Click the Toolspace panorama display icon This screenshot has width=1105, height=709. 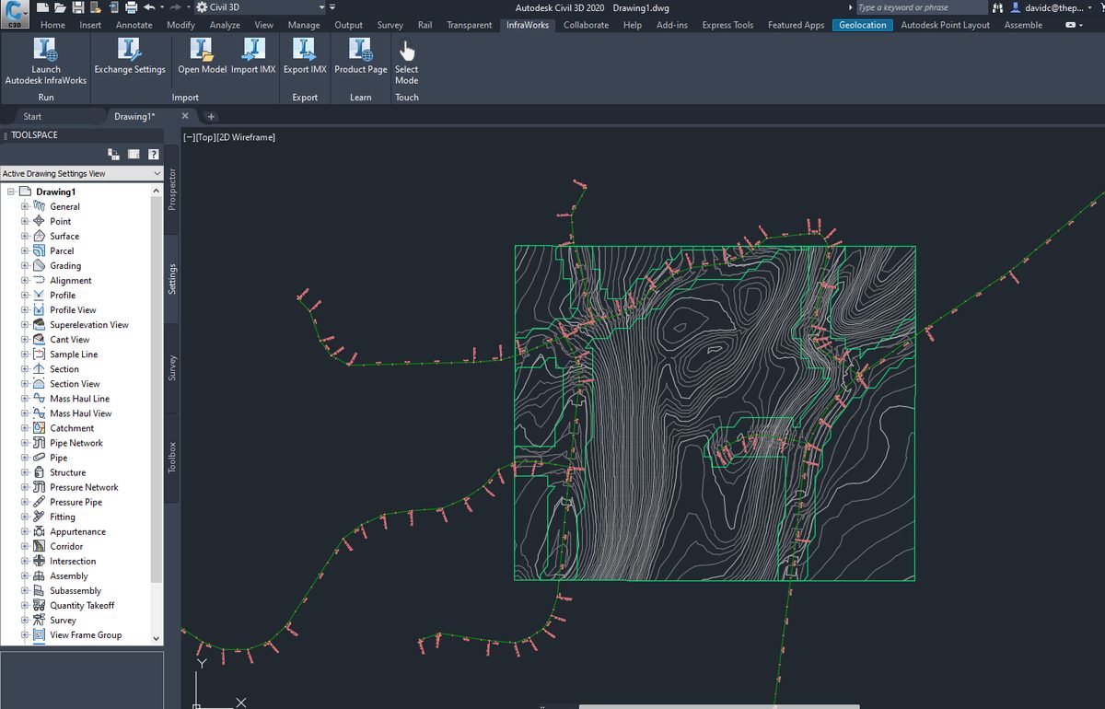click(x=134, y=154)
